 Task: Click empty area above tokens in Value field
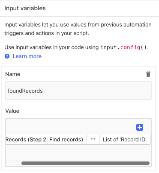point(70,126)
